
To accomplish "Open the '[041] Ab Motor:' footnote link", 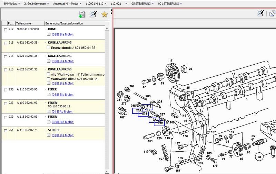I will click(x=62, y=111).
